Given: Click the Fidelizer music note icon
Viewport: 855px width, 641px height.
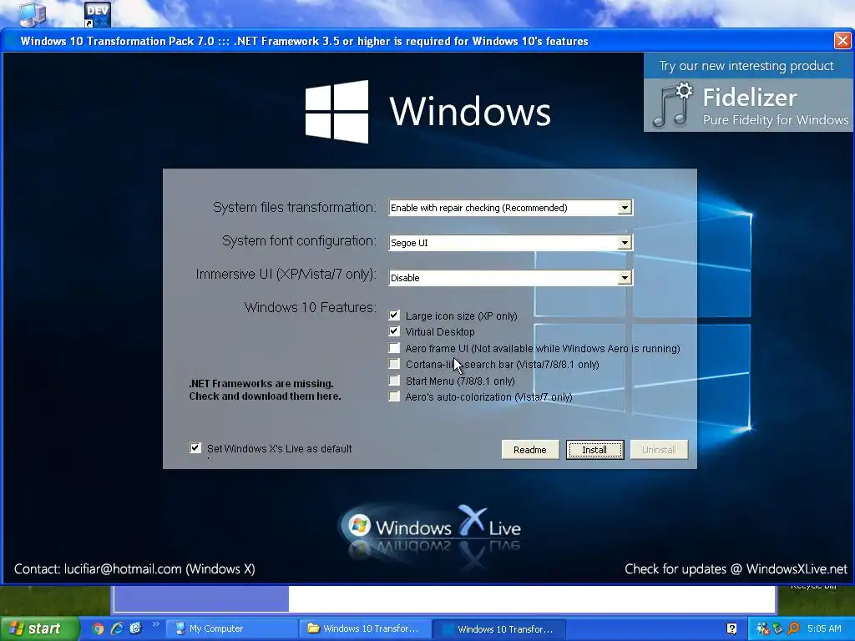Looking at the screenshot, I should 672,105.
